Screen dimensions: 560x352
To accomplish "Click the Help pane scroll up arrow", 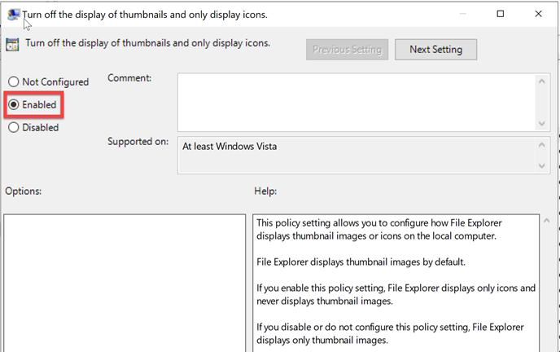I will tap(547, 221).
